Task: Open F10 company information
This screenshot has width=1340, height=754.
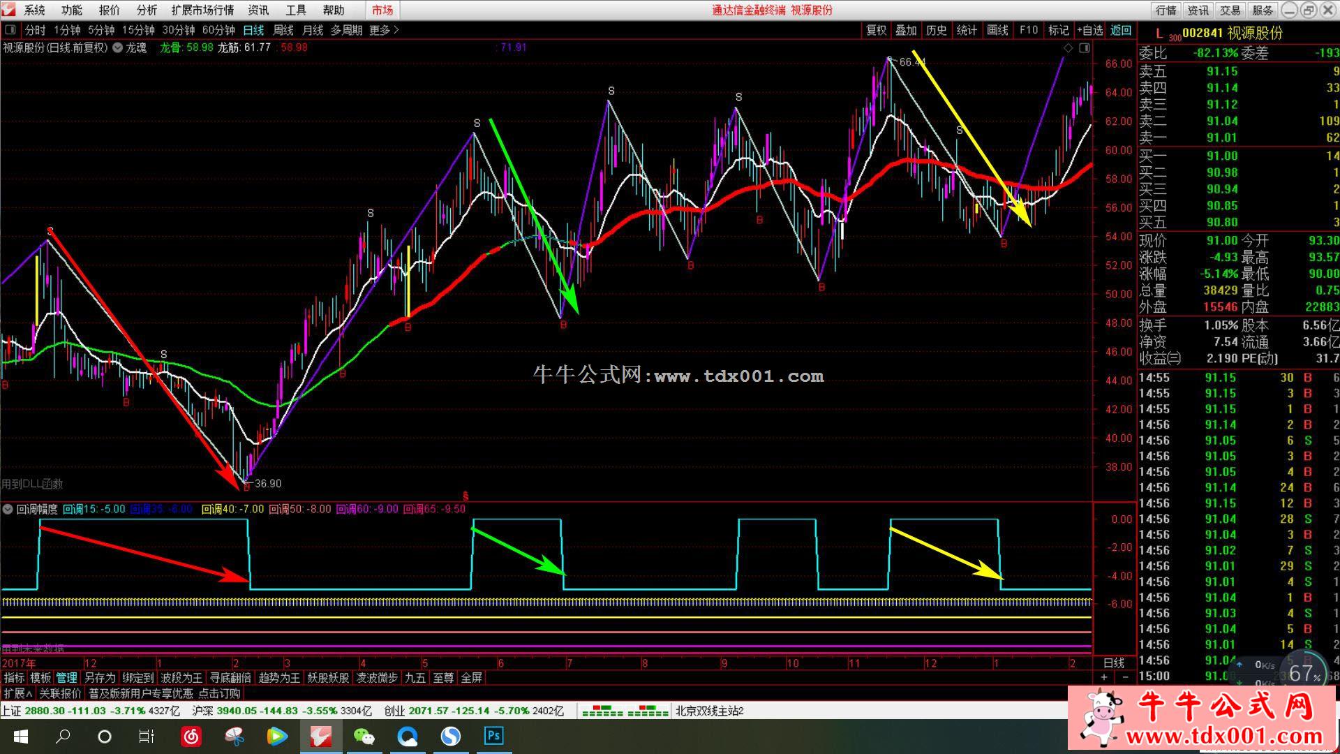Action: [x=1029, y=30]
